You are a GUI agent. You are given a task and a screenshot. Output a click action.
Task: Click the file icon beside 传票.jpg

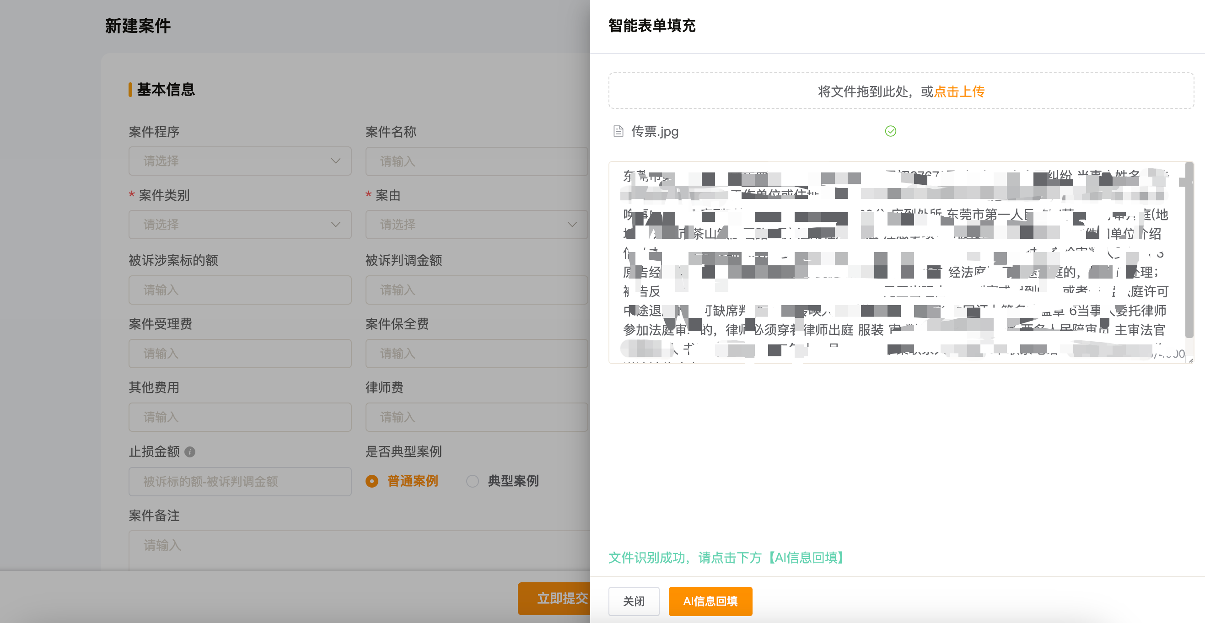tap(619, 131)
